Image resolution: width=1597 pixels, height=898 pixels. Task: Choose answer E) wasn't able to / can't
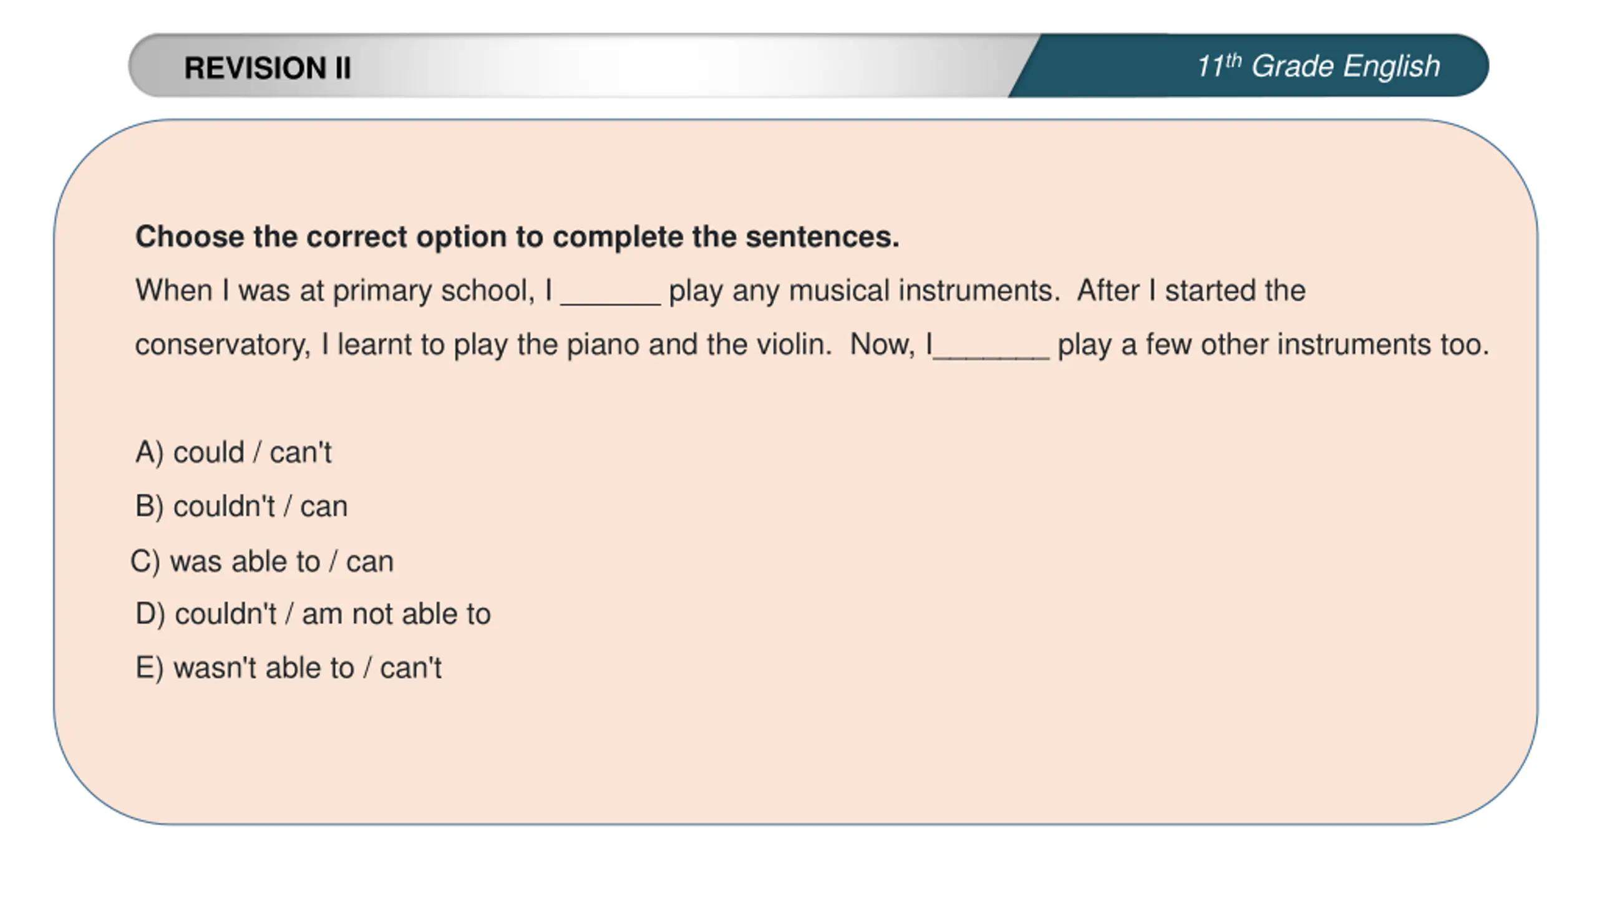pos(288,668)
